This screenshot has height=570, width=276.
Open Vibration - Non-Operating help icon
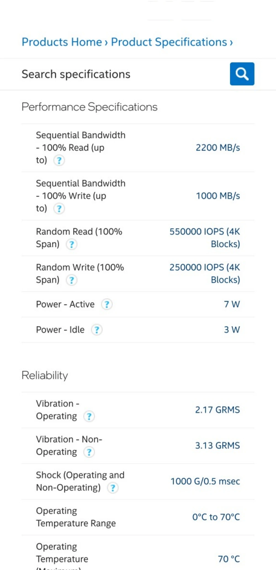89,452
